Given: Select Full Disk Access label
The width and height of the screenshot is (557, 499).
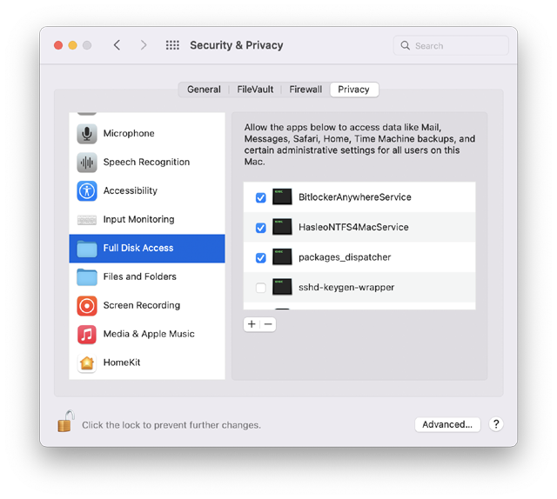Looking at the screenshot, I should pyautogui.click(x=138, y=248).
